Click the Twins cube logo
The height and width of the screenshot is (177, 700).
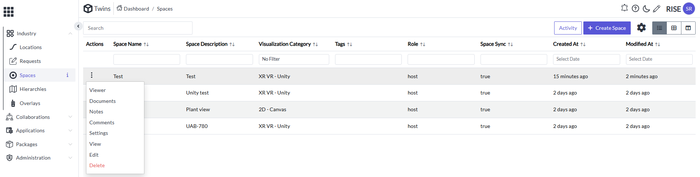tap(88, 8)
